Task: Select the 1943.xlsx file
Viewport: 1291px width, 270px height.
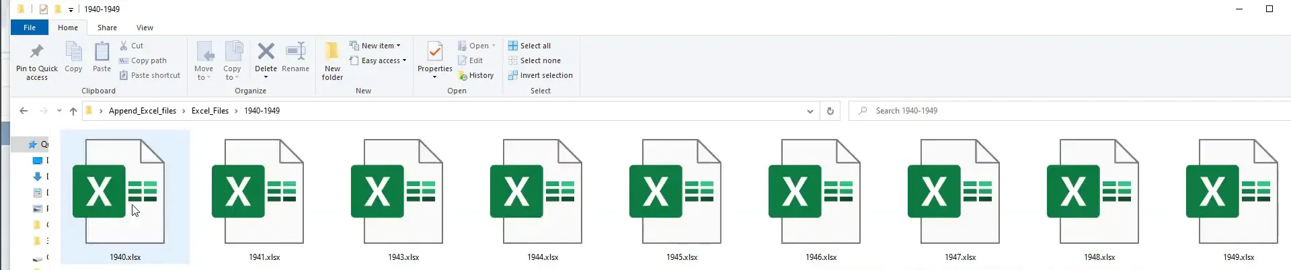Action: coord(403,198)
